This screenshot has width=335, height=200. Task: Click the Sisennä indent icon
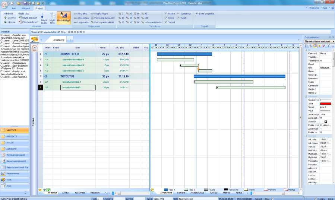5,18
